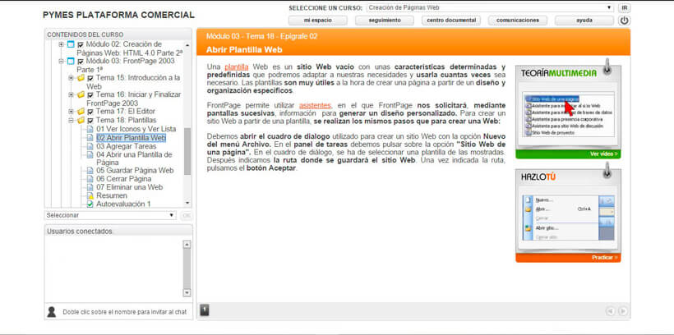This screenshot has width=674, height=335.
Task: Click page number 1 indicator
Action: (205, 310)
